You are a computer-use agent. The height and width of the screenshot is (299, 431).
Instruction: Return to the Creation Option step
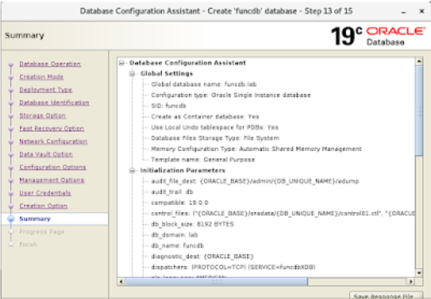pyautogui.click(x=43, y=206)
